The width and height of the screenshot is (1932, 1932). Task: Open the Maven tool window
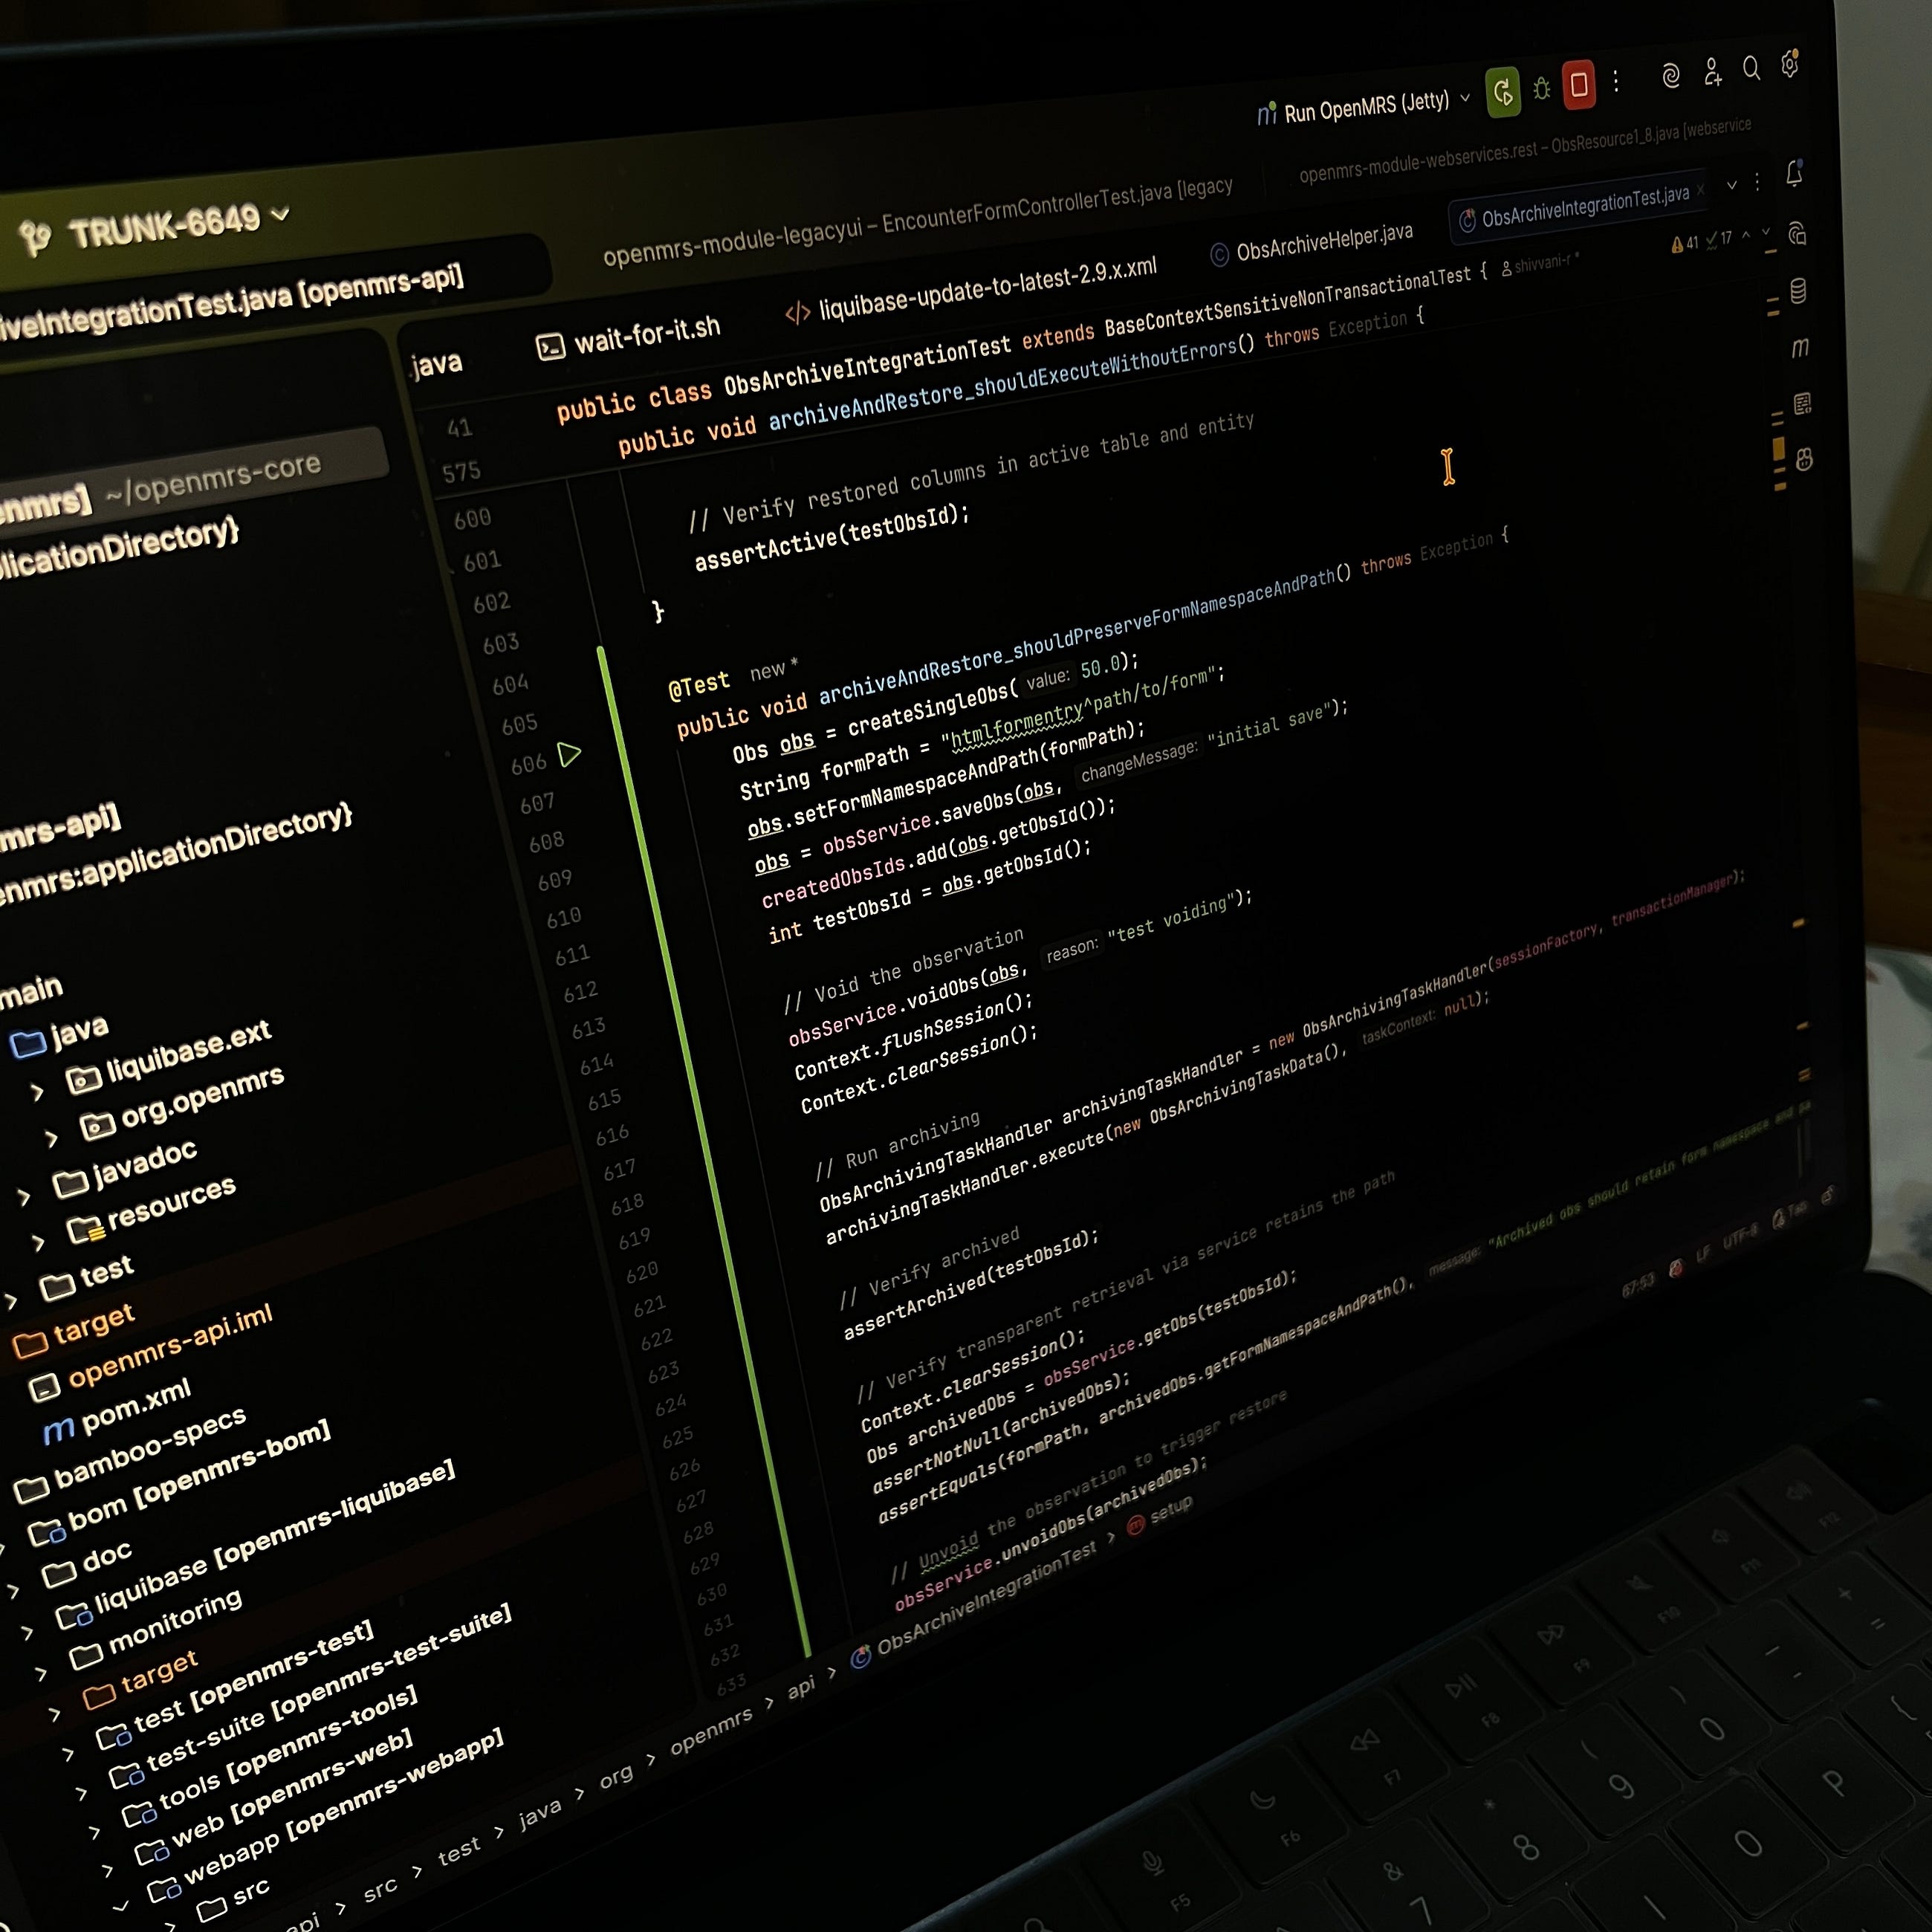coord(1800,347)
